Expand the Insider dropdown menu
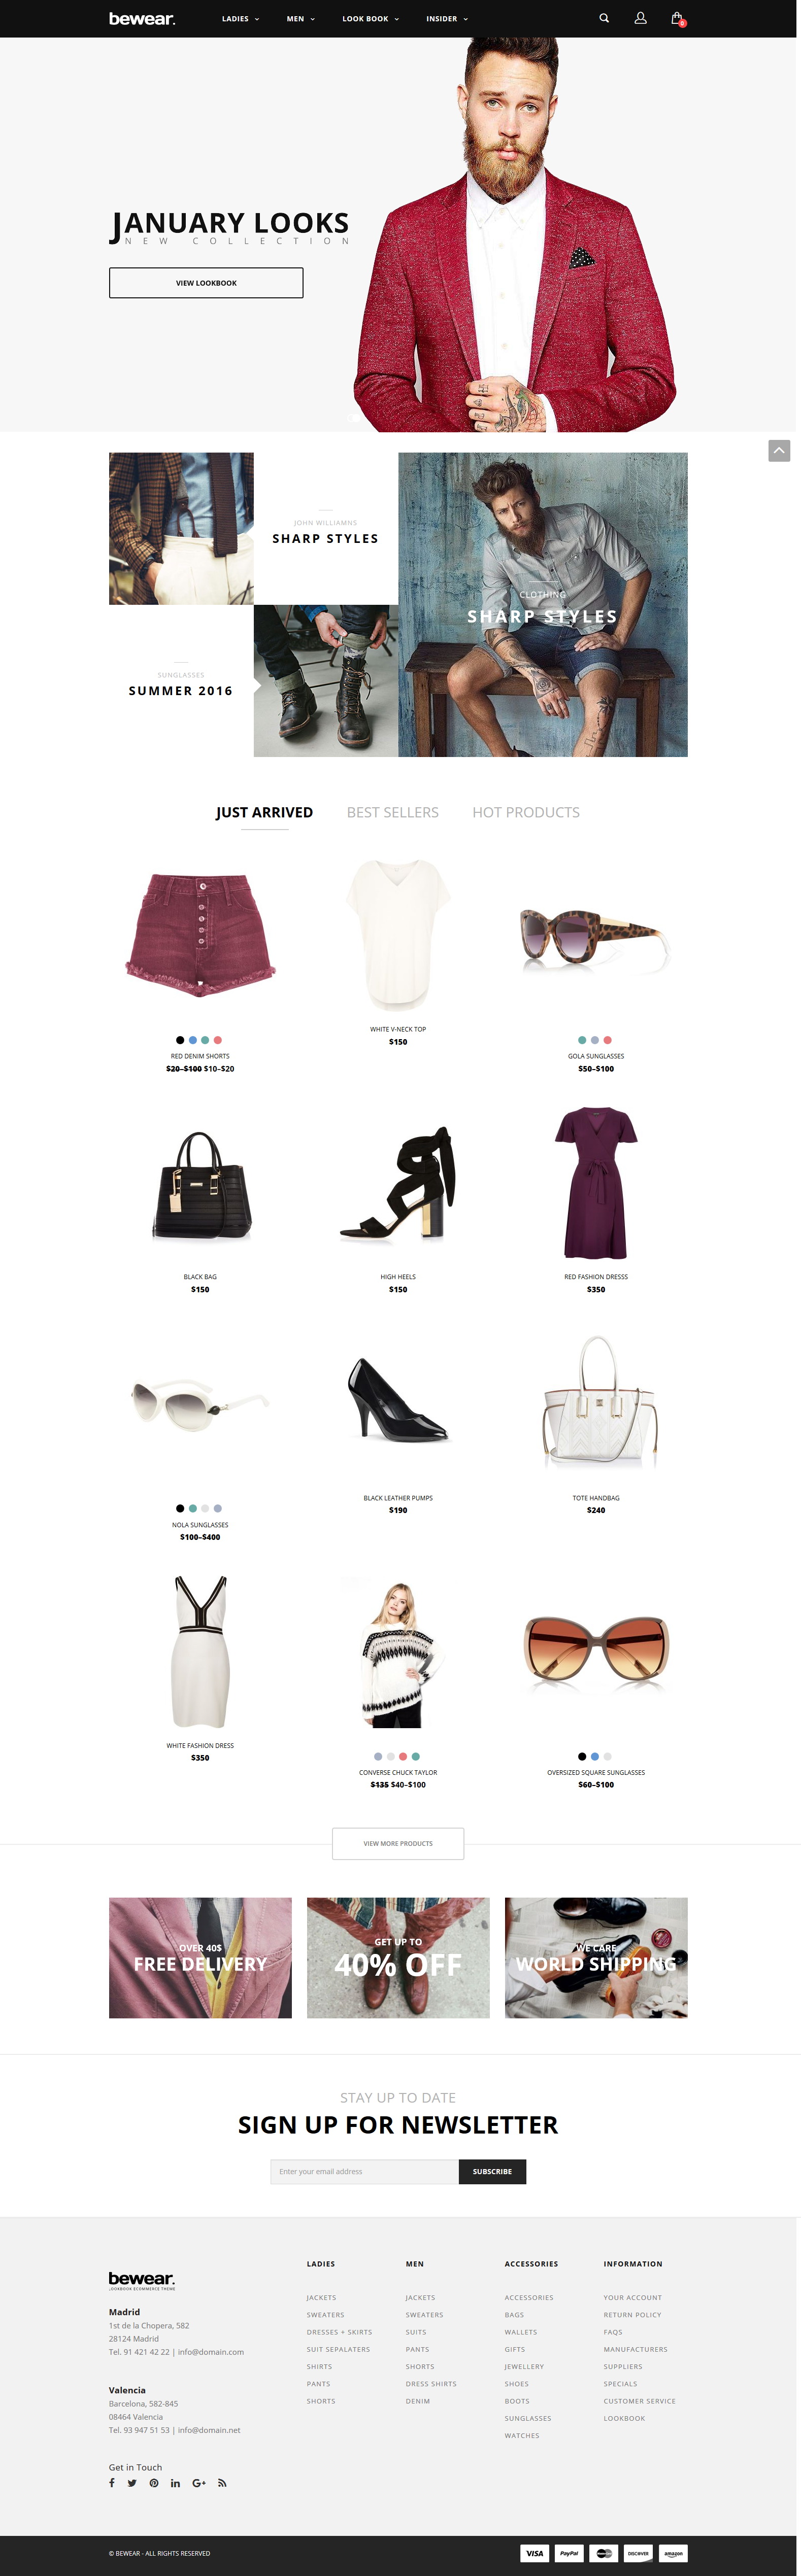The height and width of the screenshot is (2576, 801). point(447,19)
